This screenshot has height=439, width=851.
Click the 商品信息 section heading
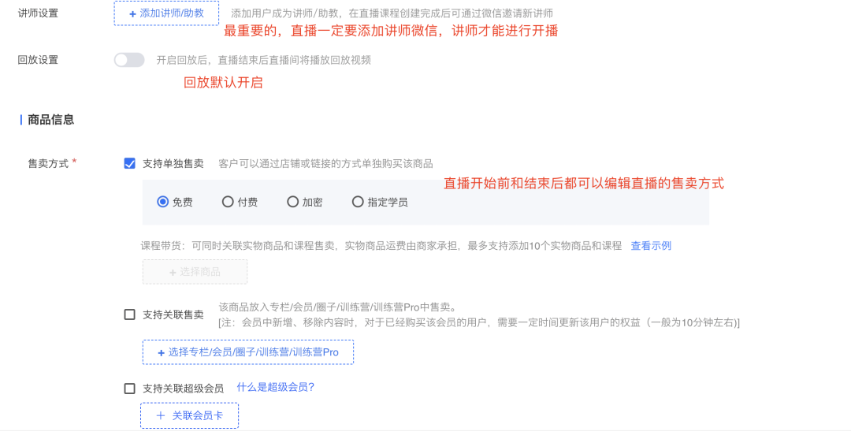point(51,120)
